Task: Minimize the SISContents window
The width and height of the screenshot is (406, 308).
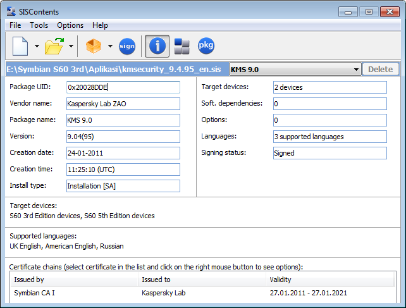Action: (x=348, y=12)
